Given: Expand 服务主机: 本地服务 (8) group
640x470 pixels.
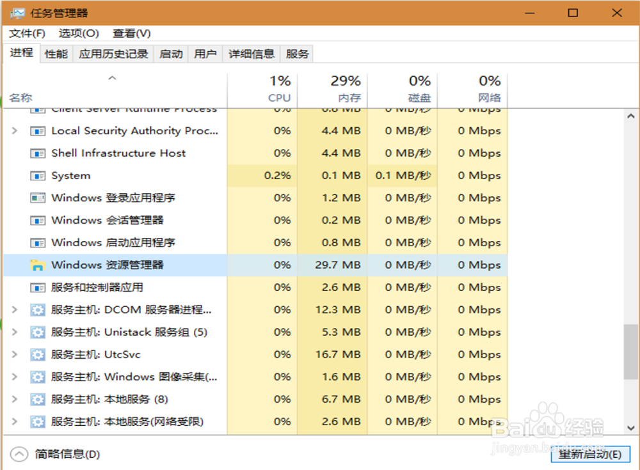Looking at the screenshot, I should click(x=15, y=399).
